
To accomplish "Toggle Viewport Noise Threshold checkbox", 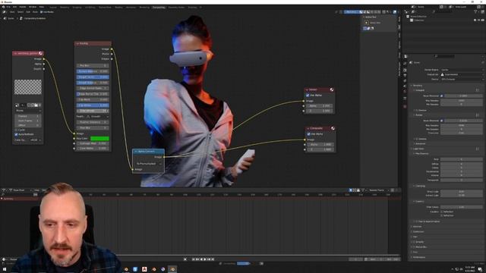I will [x=442, y=96].
